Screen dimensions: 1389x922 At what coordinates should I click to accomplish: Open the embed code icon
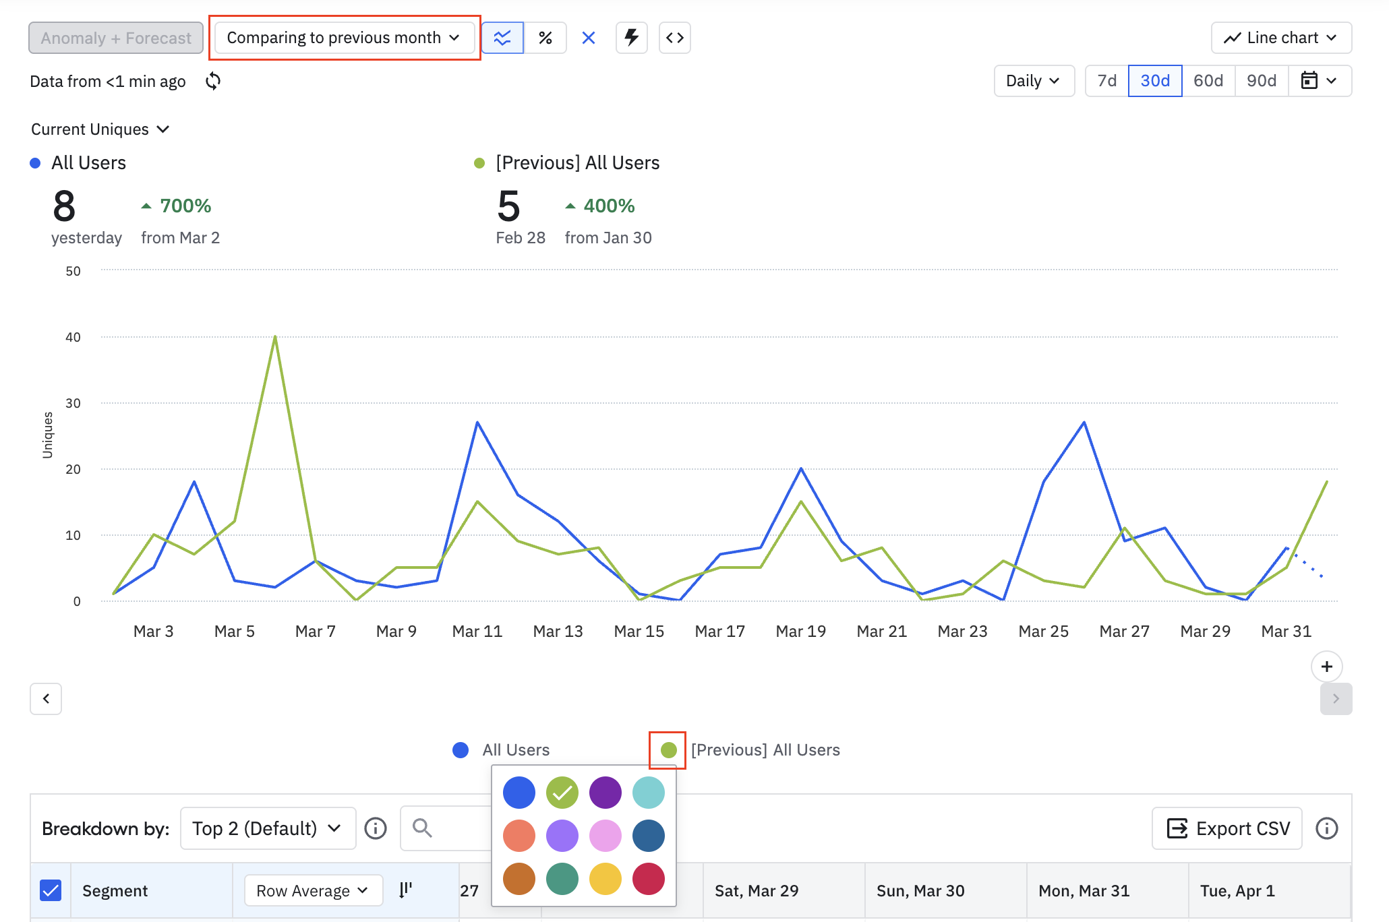675,38
